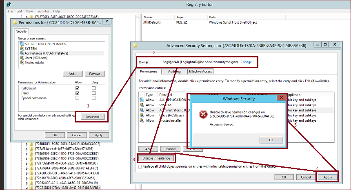Expand the {727af81a-cacf-4e37-9df7-a22ed974f298} tree key
351x190 pixels.
tap(27, 149)
